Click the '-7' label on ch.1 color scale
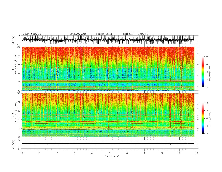Image resolution: width=222 pixels, height=172 pixels. [x=207, y=87]
